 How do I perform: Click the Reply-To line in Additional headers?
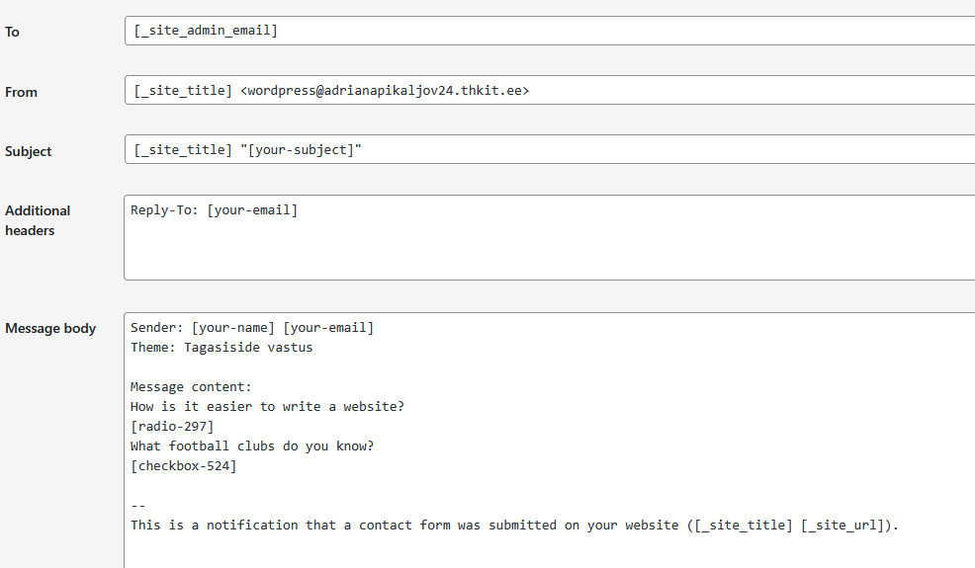[214, 210]
